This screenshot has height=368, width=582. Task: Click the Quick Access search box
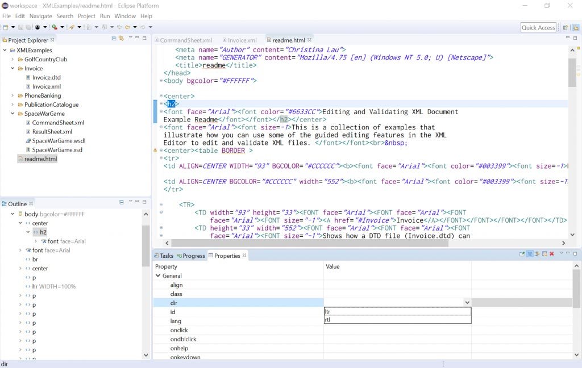[x=538, y=27]
